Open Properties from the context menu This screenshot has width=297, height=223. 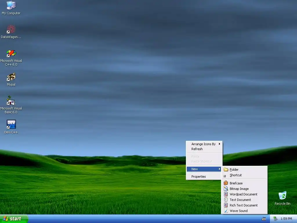[204, 177]
